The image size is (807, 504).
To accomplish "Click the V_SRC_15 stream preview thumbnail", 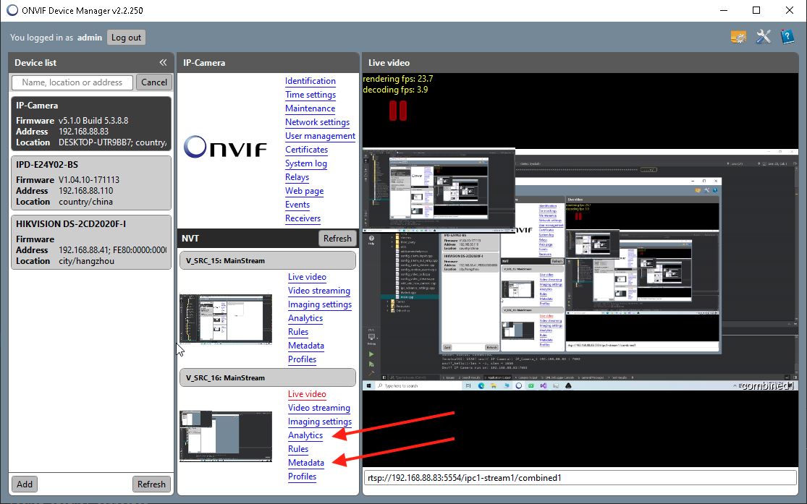I will pyautogui.click(x=225, y=319).
